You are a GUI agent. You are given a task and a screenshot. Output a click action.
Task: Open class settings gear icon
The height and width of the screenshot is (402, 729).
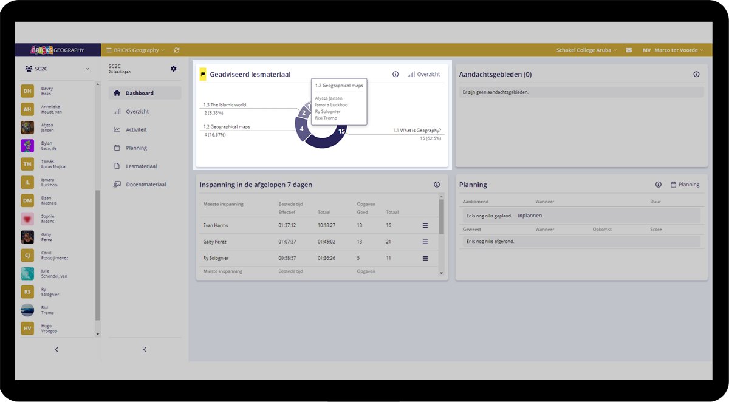pos(174,69)
